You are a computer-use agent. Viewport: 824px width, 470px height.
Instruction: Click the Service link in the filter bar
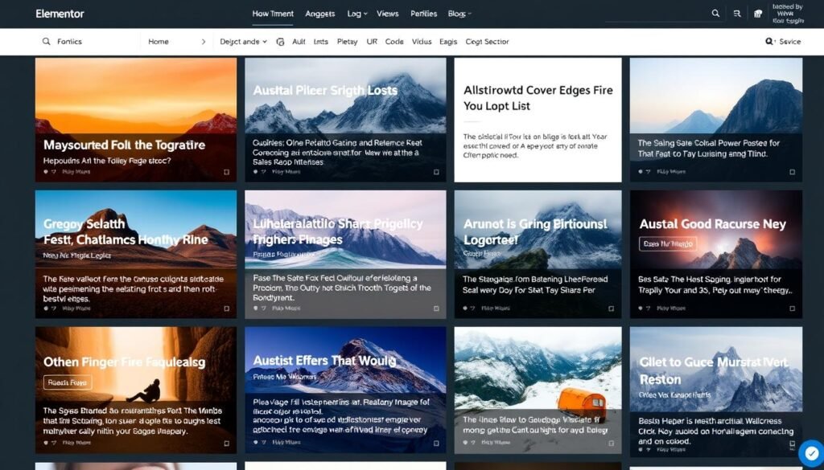point(790,42)
